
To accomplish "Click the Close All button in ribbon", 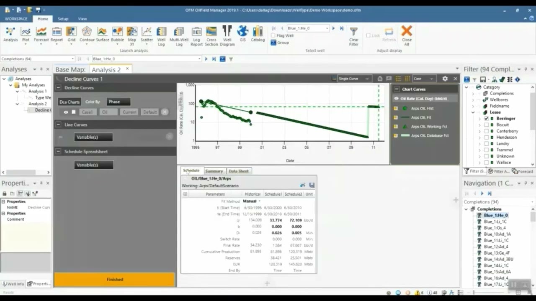I will (x=406, y=36).
